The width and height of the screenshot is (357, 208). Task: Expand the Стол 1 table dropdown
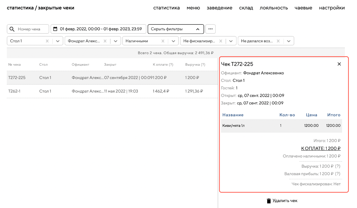tap(58, 41)
